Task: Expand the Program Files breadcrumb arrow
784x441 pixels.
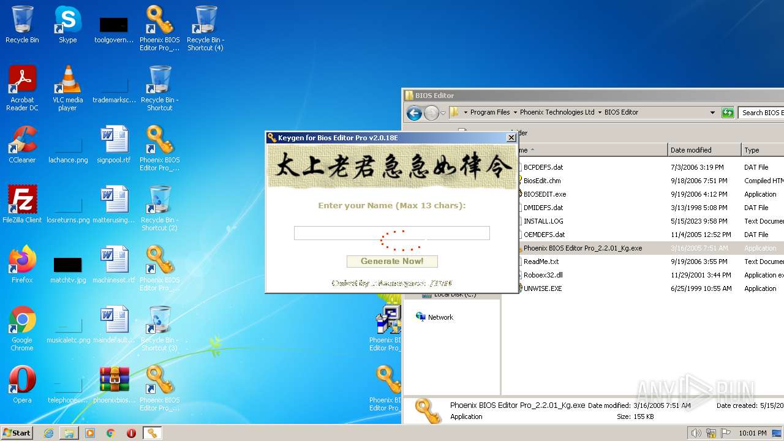Action: point(515,113)
